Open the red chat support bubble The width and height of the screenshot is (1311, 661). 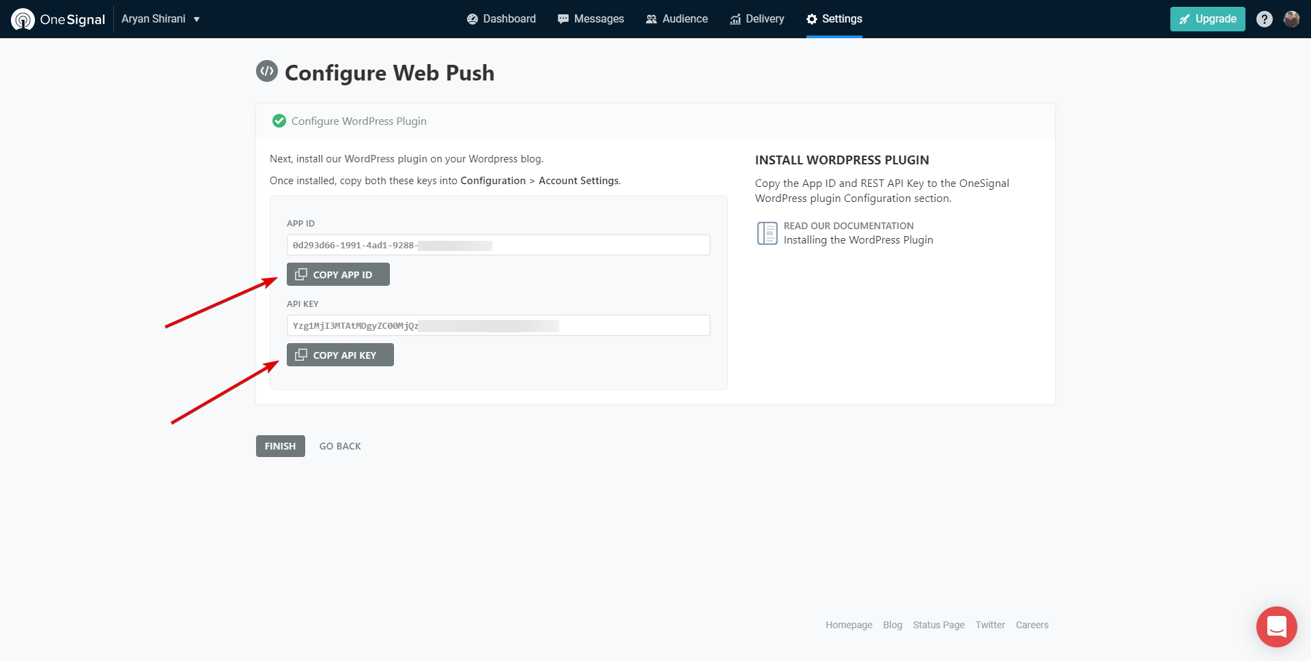(1276, 626)
